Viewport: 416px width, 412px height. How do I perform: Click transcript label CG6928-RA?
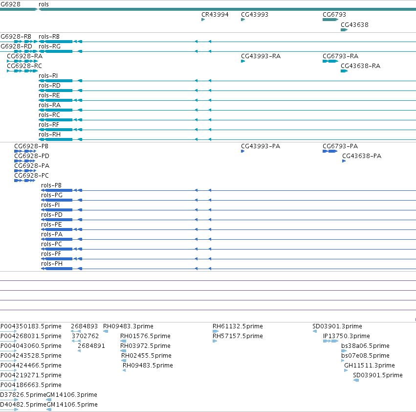coord(24,56)
